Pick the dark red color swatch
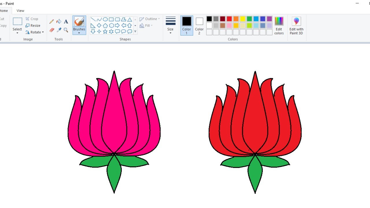The width and height of the screenshot is (370, 208). [x=223, y=19]
